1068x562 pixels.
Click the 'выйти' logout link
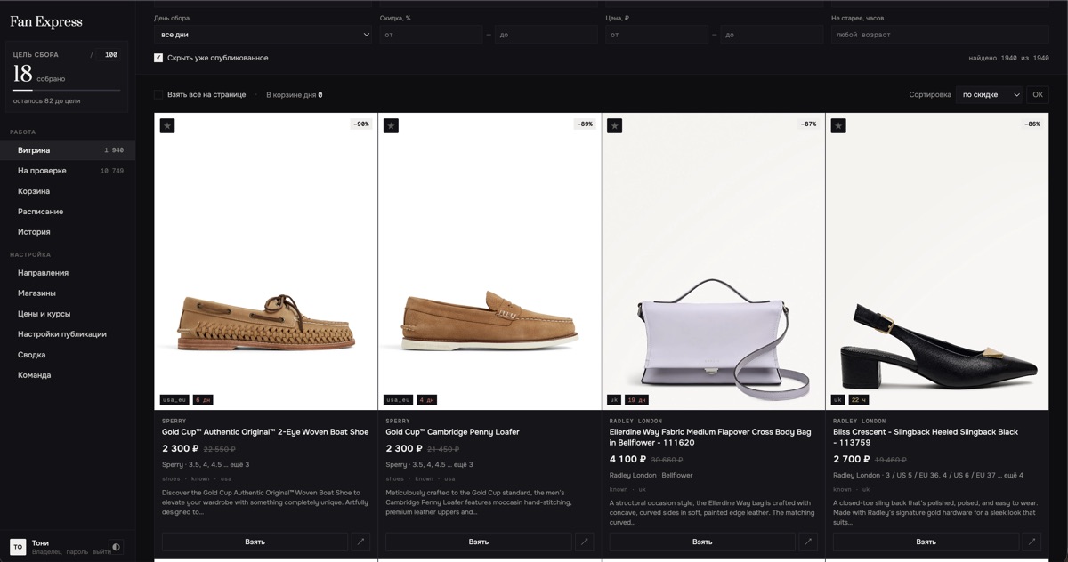(101, 552)
